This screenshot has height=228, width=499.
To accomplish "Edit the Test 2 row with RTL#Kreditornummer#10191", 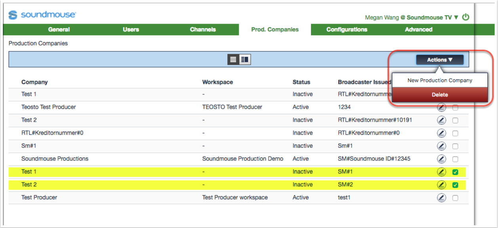I will 442,120.
